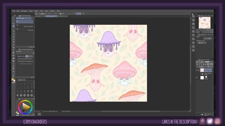The width and height of the screenshot is (225, 126).
Task: Click the Open file icon in command bar
Action: 42,14
